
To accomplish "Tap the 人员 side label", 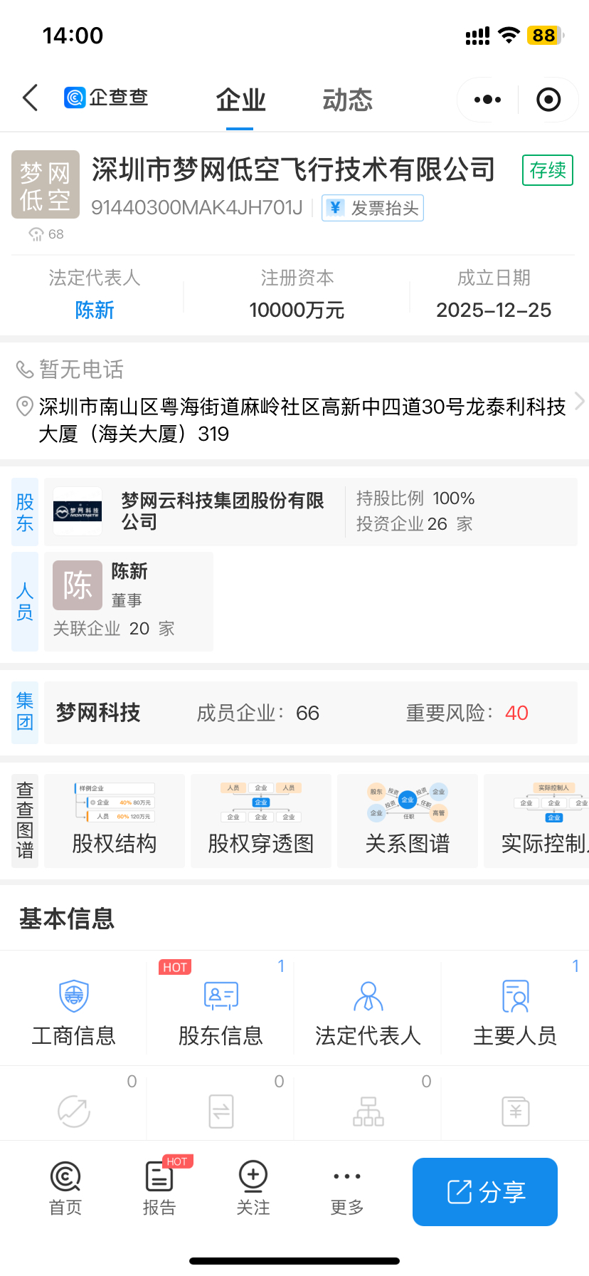I will 25,602.
